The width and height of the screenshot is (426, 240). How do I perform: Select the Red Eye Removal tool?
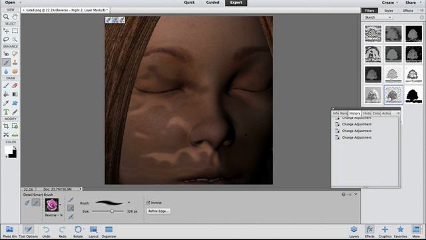tap(6, 53)
